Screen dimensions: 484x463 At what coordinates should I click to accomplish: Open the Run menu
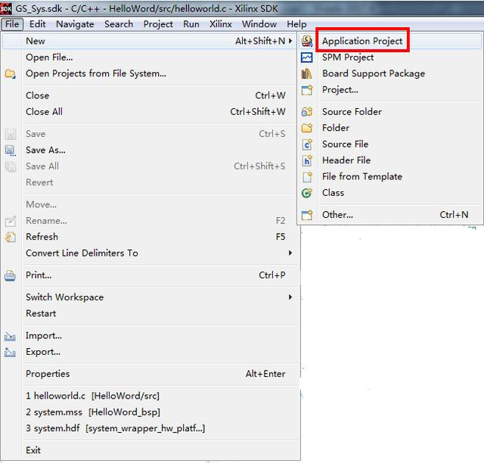pyautogui.click(x=191, y=24)
